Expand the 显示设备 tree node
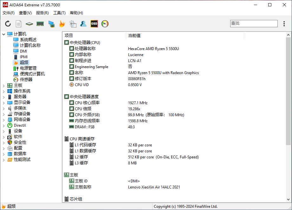 click(x=3, y=103)
